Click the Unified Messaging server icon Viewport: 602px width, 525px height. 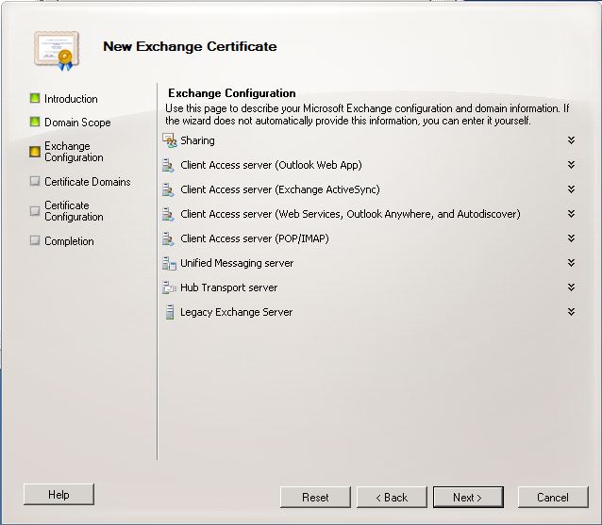click(169, 264)
